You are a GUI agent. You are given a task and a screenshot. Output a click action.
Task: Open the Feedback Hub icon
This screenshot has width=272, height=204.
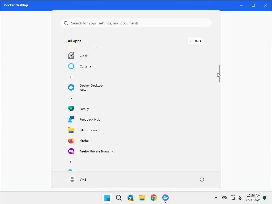(71, 119)
